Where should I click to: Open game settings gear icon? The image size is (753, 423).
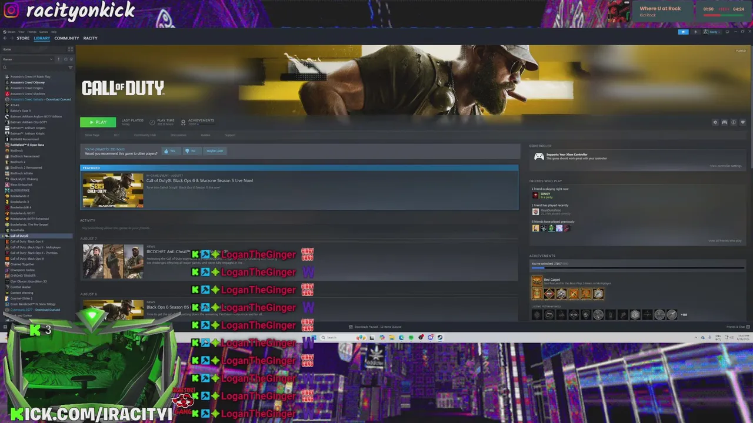tap(715, 122)
